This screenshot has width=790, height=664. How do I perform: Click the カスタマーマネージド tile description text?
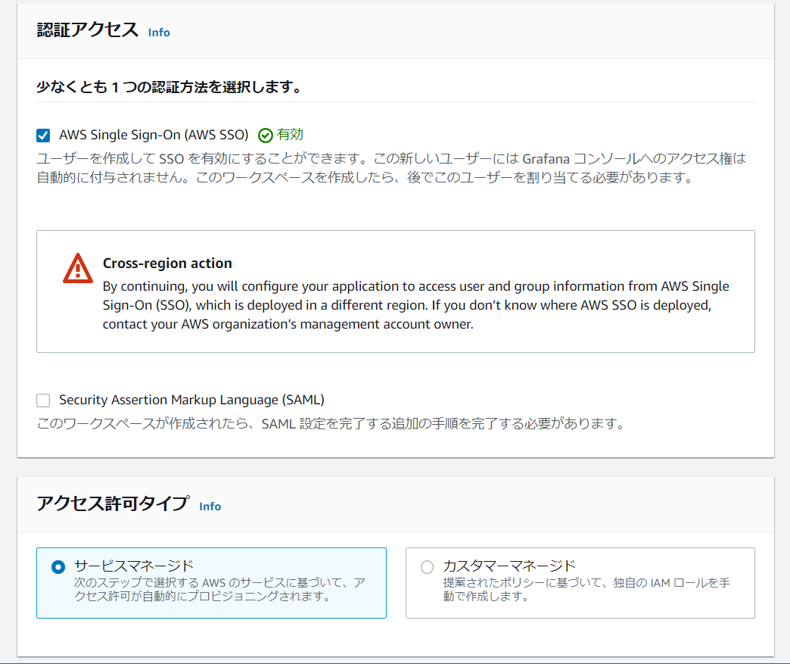[x=586, y=589]
